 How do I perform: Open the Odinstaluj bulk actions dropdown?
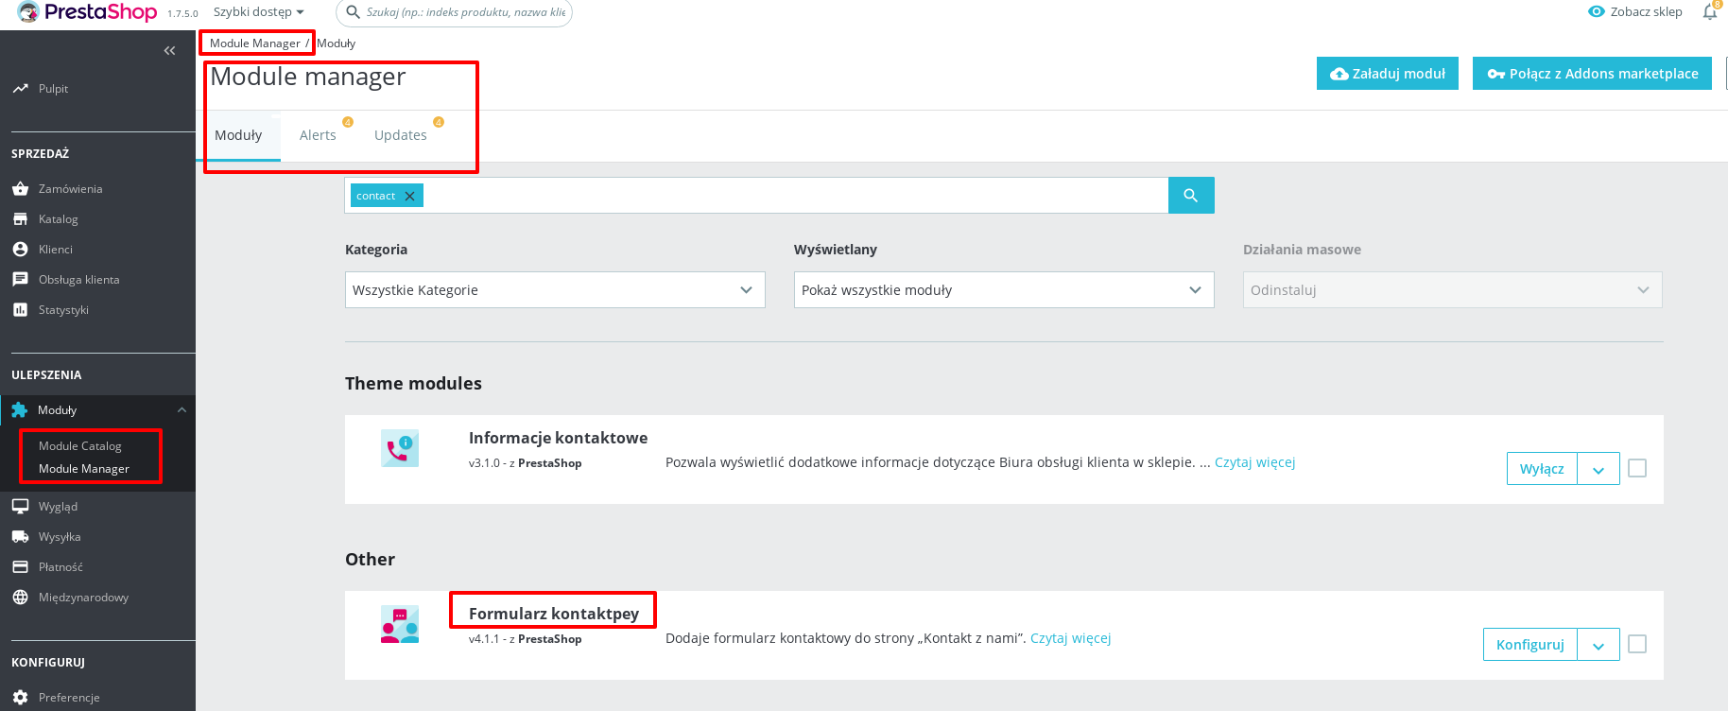point(1452,290)
